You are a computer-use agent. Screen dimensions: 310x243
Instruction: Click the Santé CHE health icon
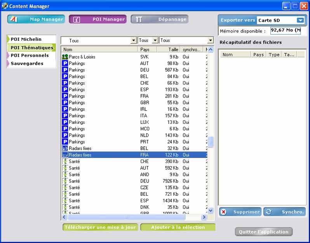click(65, 161)
